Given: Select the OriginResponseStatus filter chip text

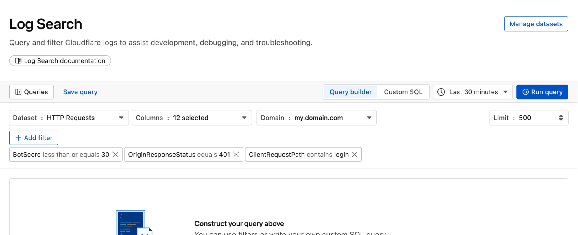Looking at the screenshot, I should (179, 155).
